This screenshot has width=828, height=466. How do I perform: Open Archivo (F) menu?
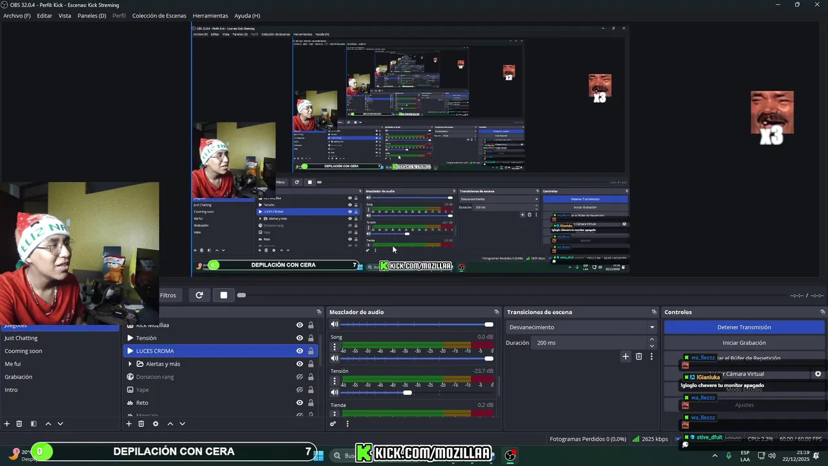(x=17, y=16)
